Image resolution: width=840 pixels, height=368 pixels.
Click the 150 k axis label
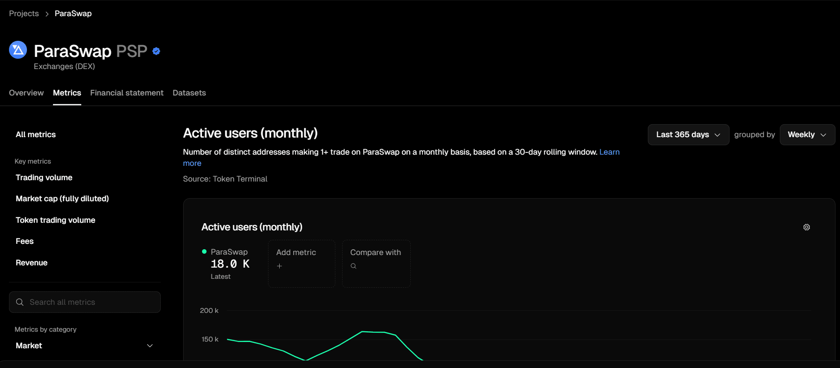pos(210,339)
